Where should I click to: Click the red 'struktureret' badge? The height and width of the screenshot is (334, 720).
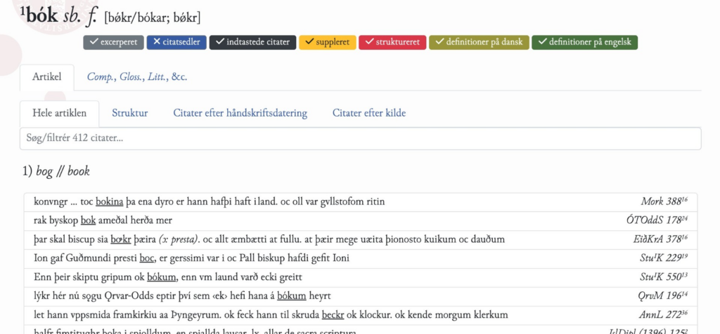(x=392, y=42)
